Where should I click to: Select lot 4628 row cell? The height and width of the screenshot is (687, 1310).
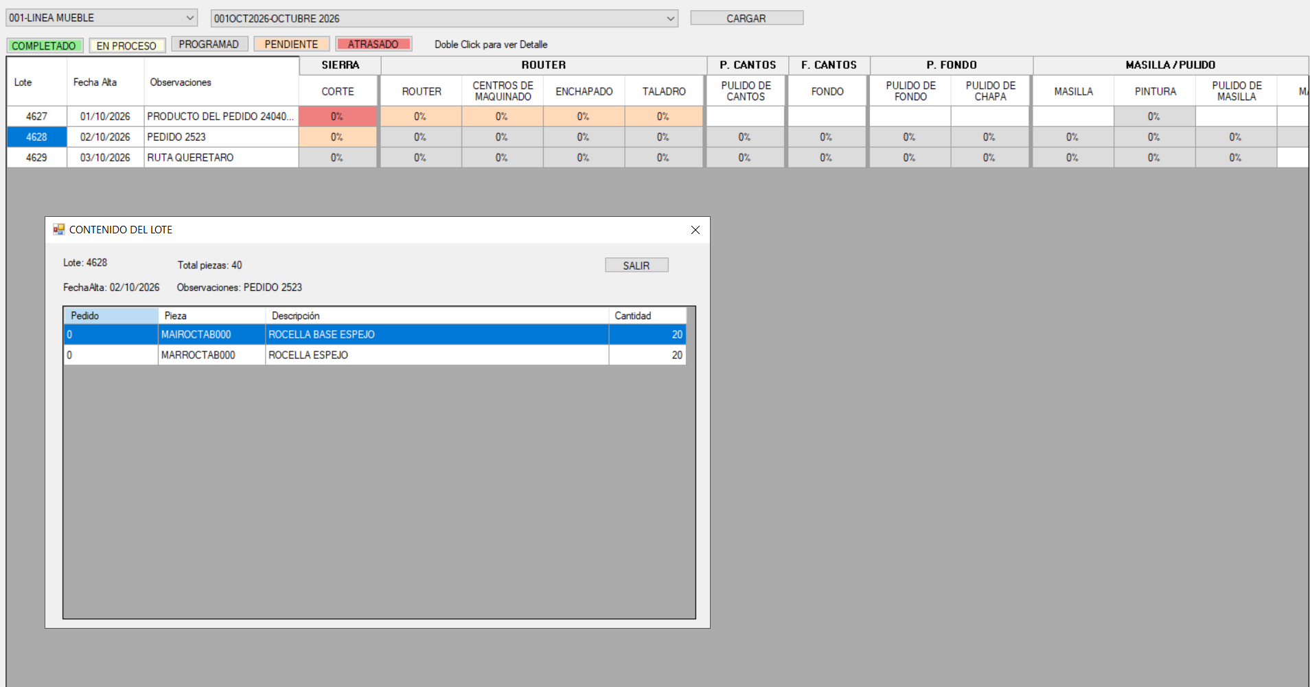[x=37, y=137]
